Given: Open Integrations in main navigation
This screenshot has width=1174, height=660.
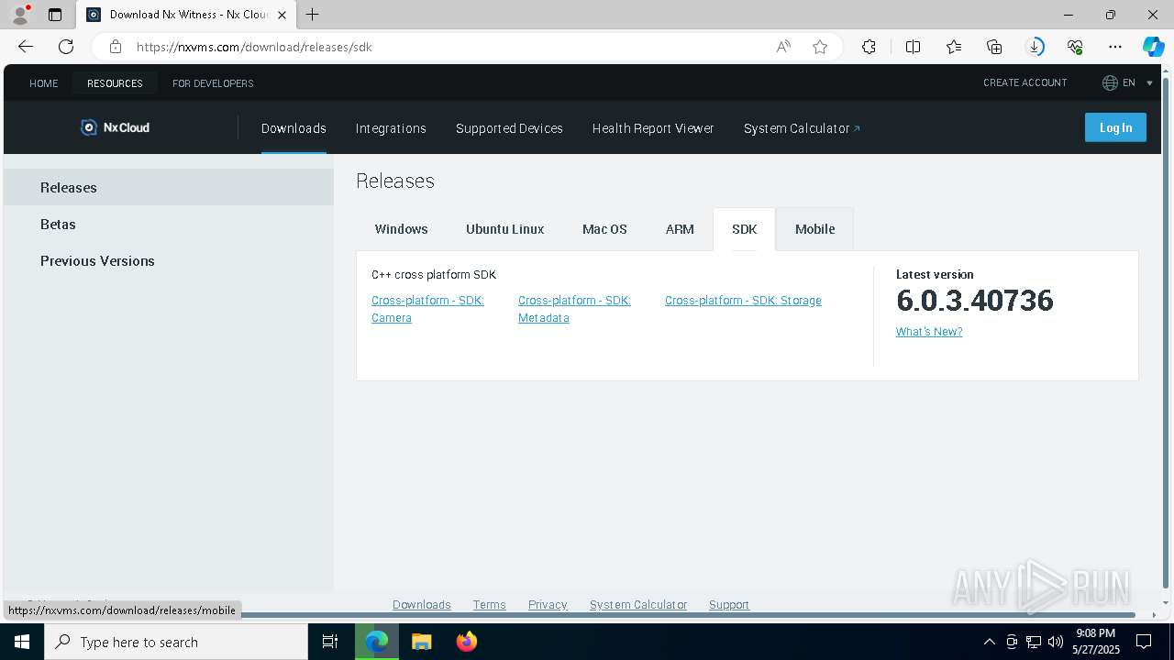Looking at the screenshot, I should pyautogui.click(x=391, y=128).
